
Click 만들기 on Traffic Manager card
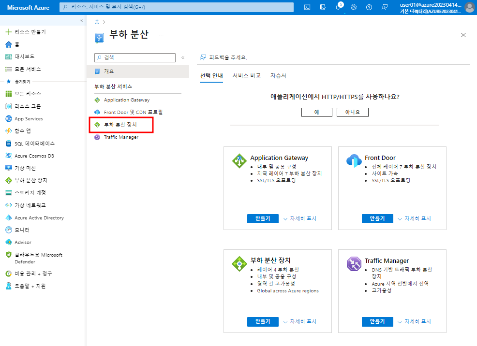(377, 321)
